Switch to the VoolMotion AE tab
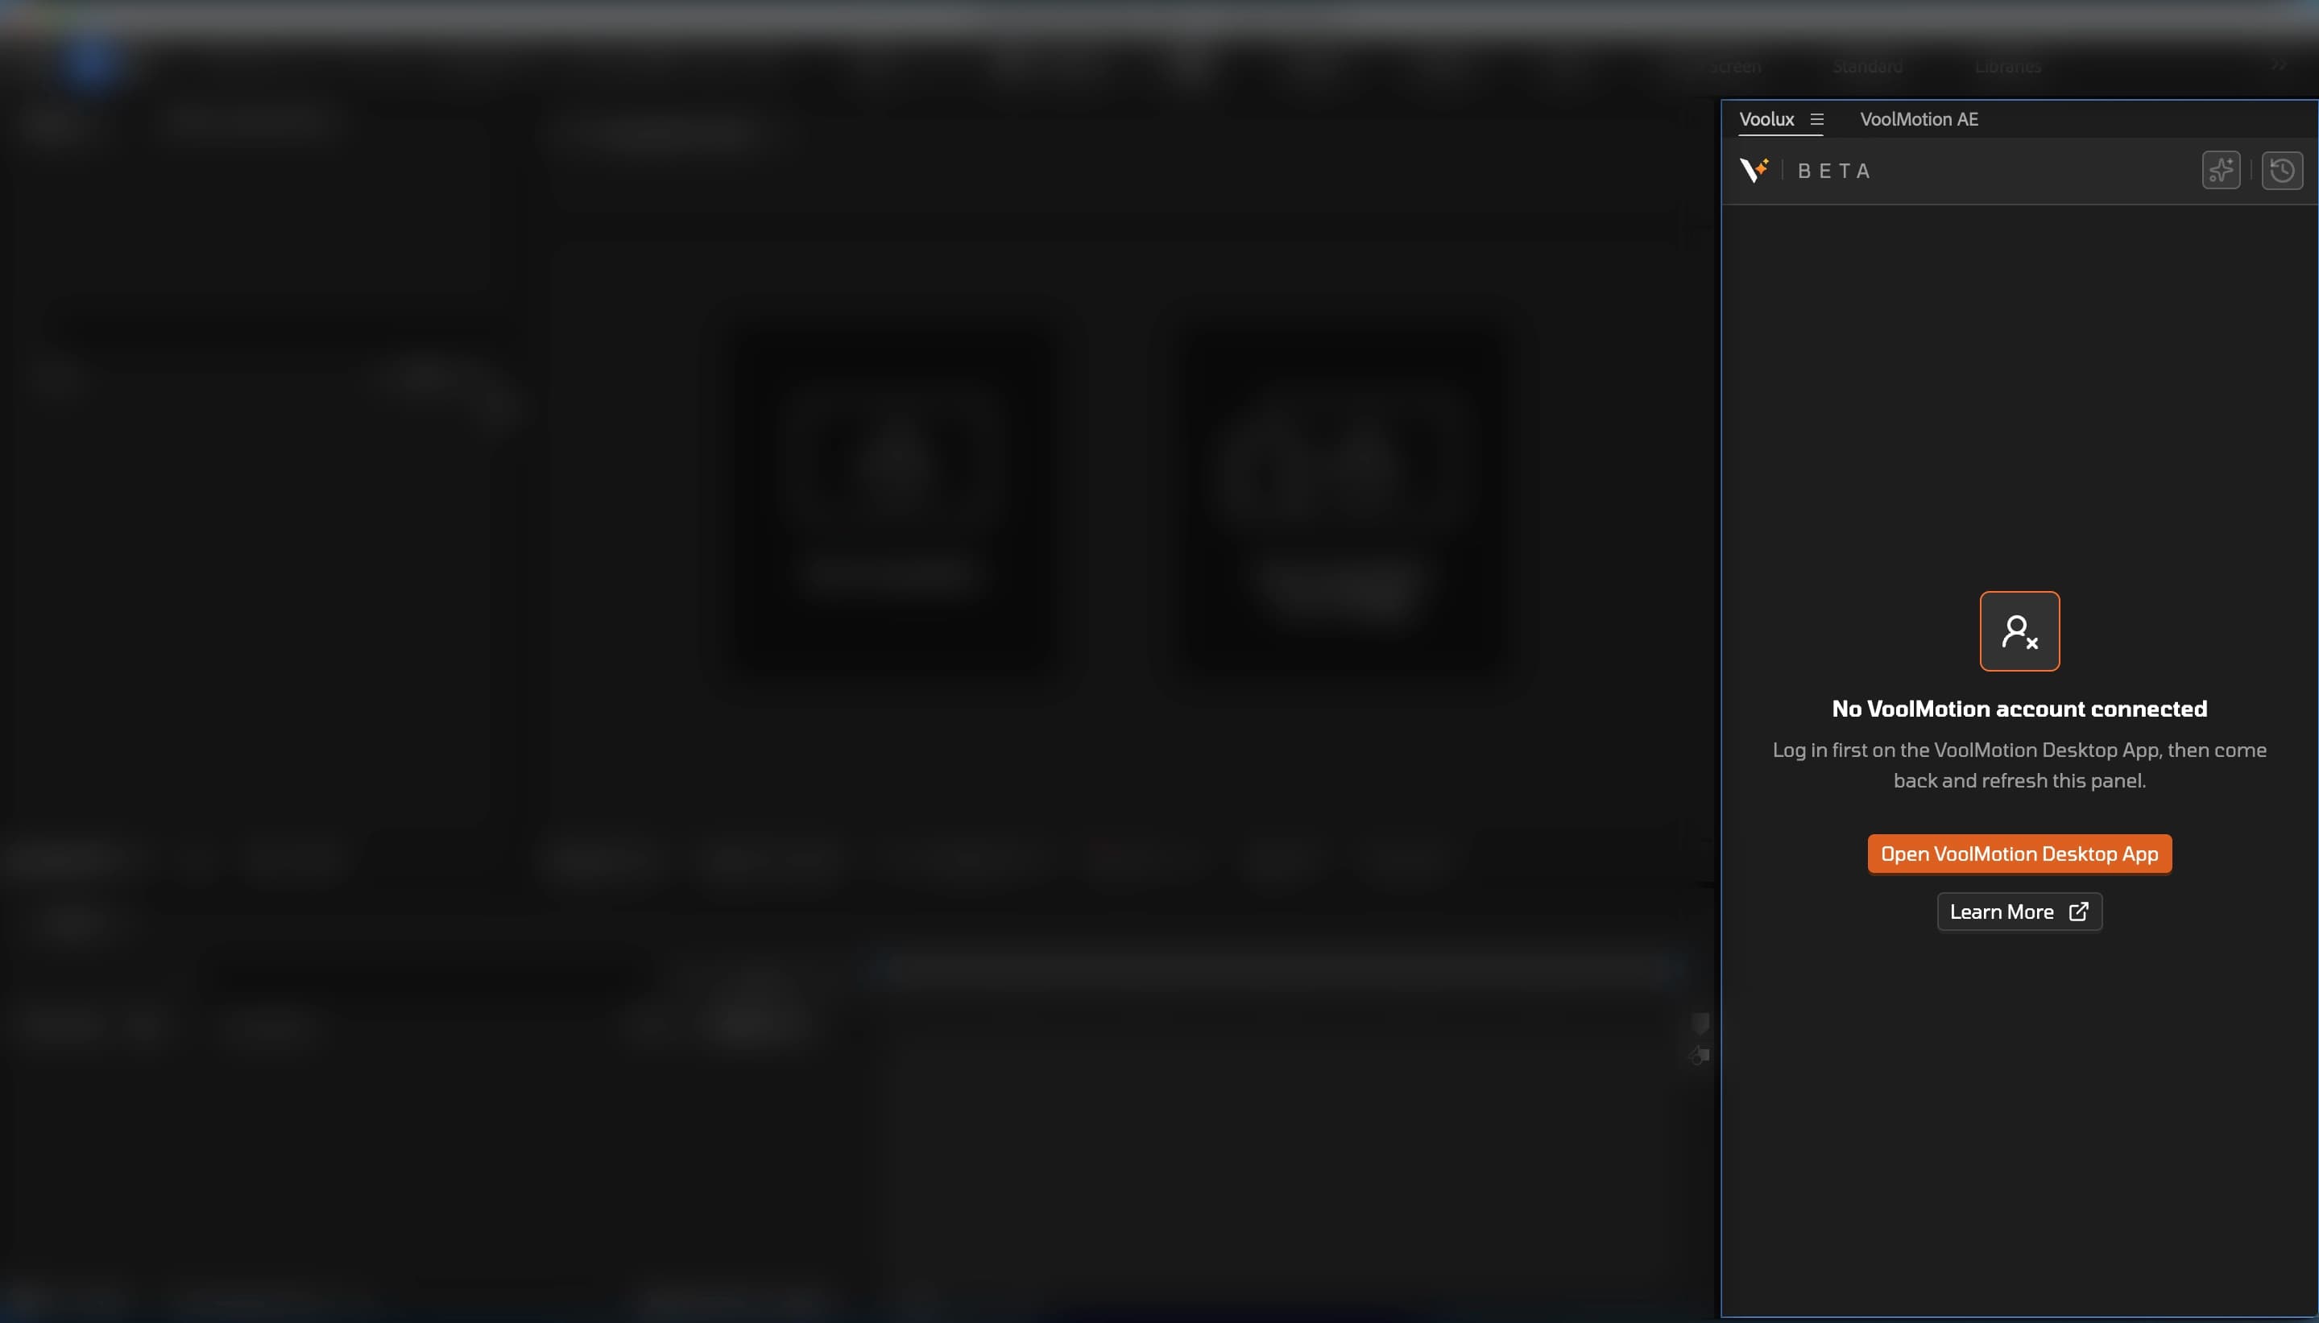2319x1323 pixels. click(x=1918, y=119)
